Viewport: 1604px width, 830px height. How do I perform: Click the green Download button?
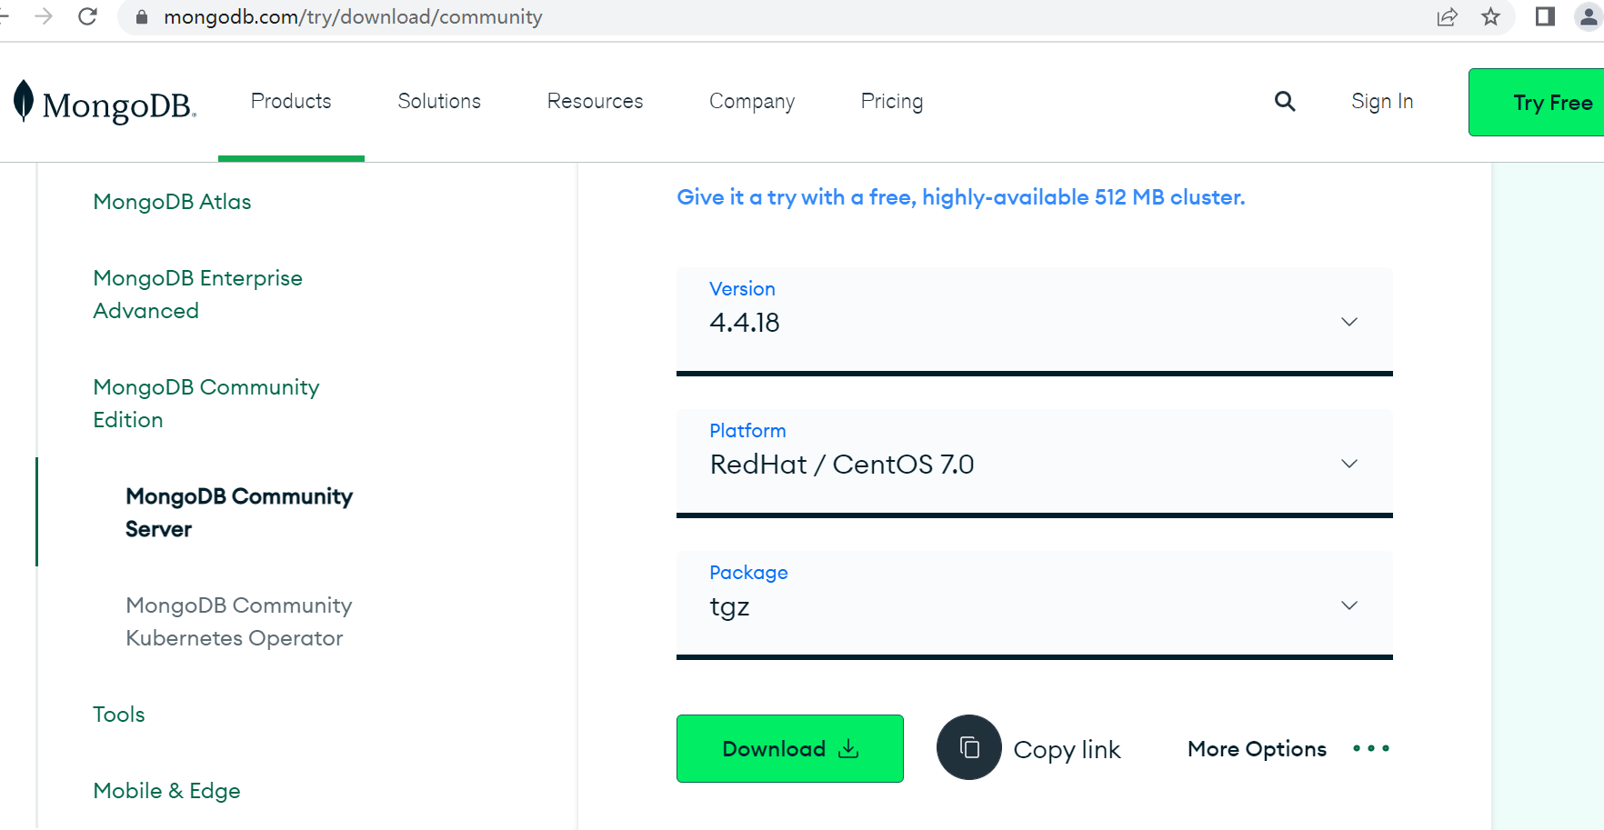tap(789, 748)
